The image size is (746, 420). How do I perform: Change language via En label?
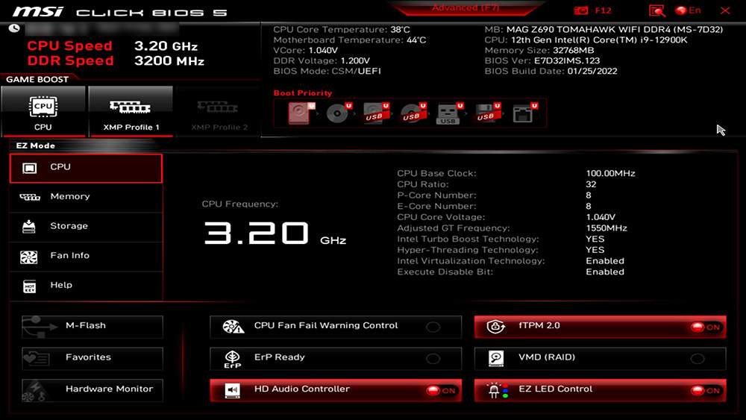[695, 10]
